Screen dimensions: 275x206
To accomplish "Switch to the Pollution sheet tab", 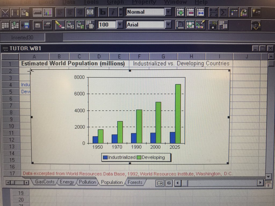I will click(87, 182).
